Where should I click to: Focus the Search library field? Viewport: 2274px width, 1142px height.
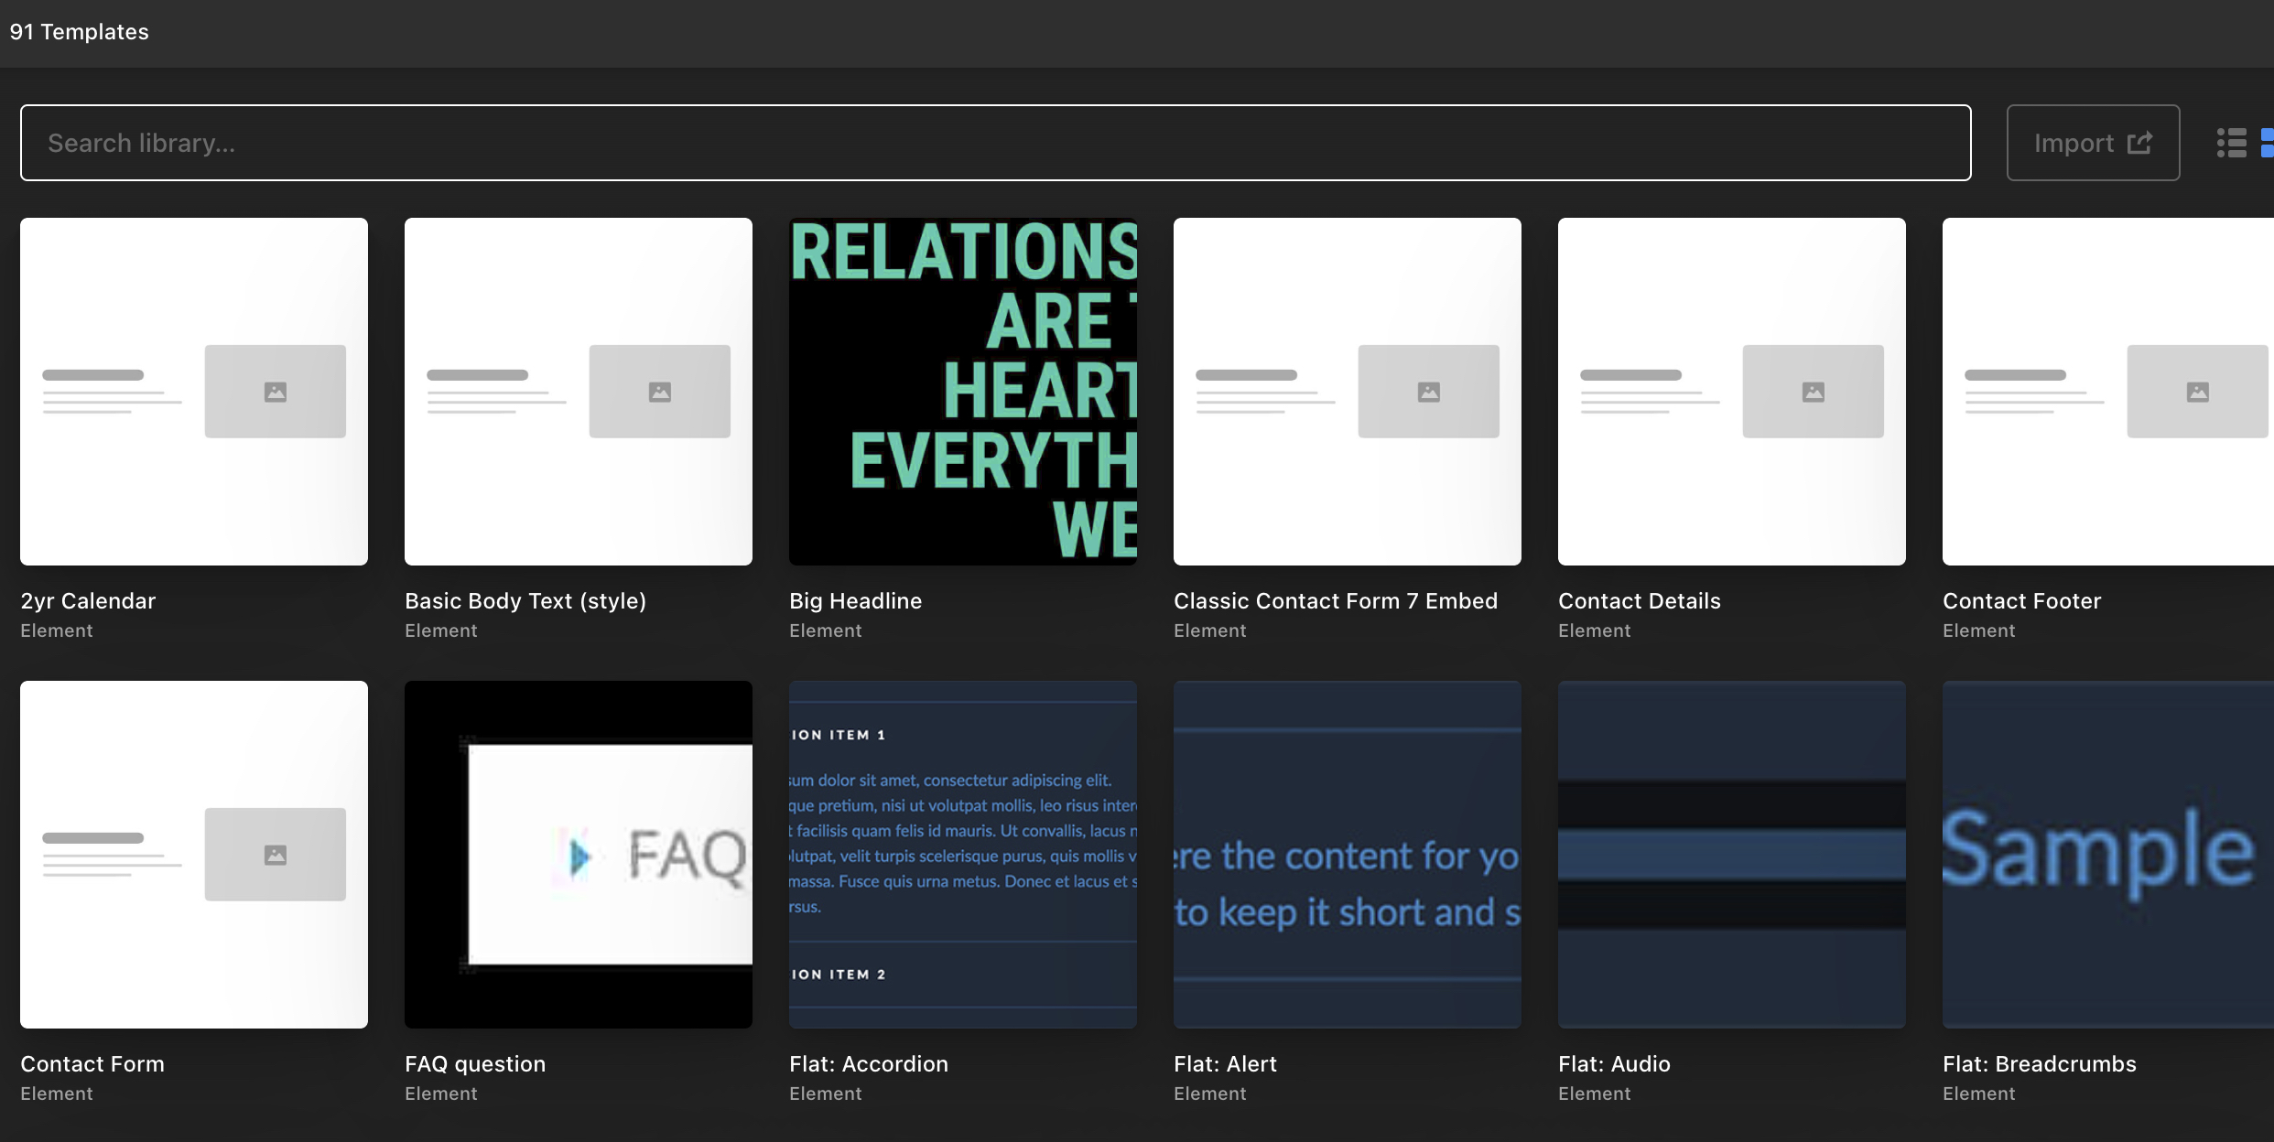click(995, 143)
